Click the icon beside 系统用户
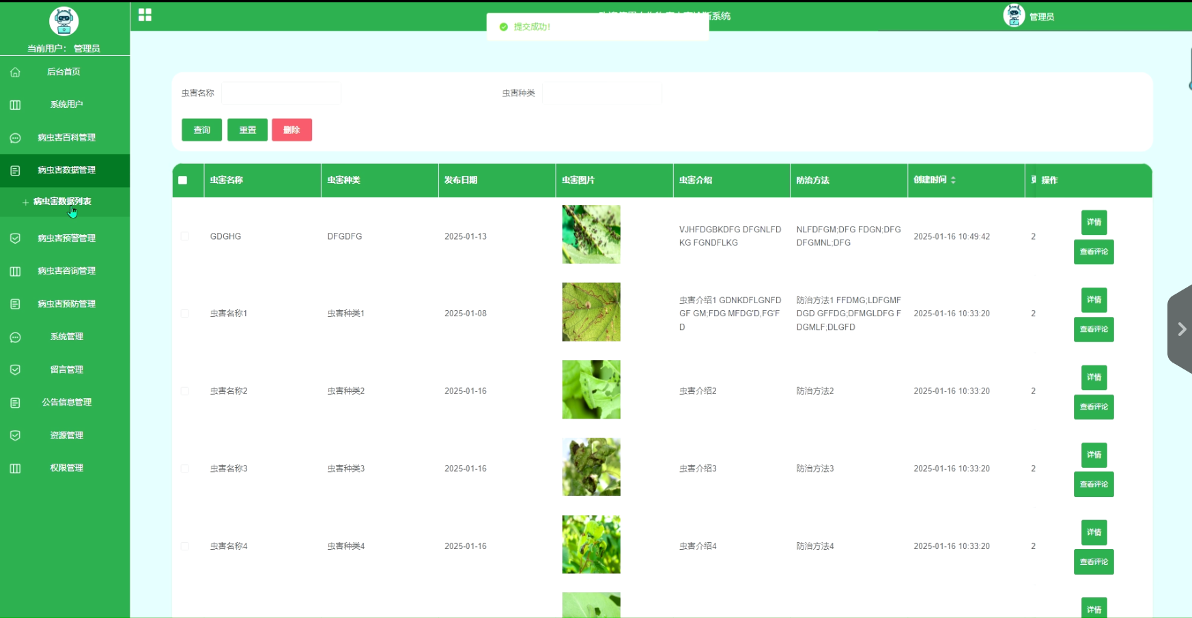1192x618 pixels. tap(15, 104)
